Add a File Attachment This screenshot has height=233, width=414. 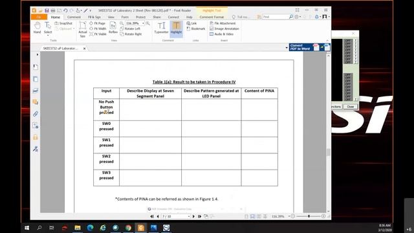[x=223, y=23]
